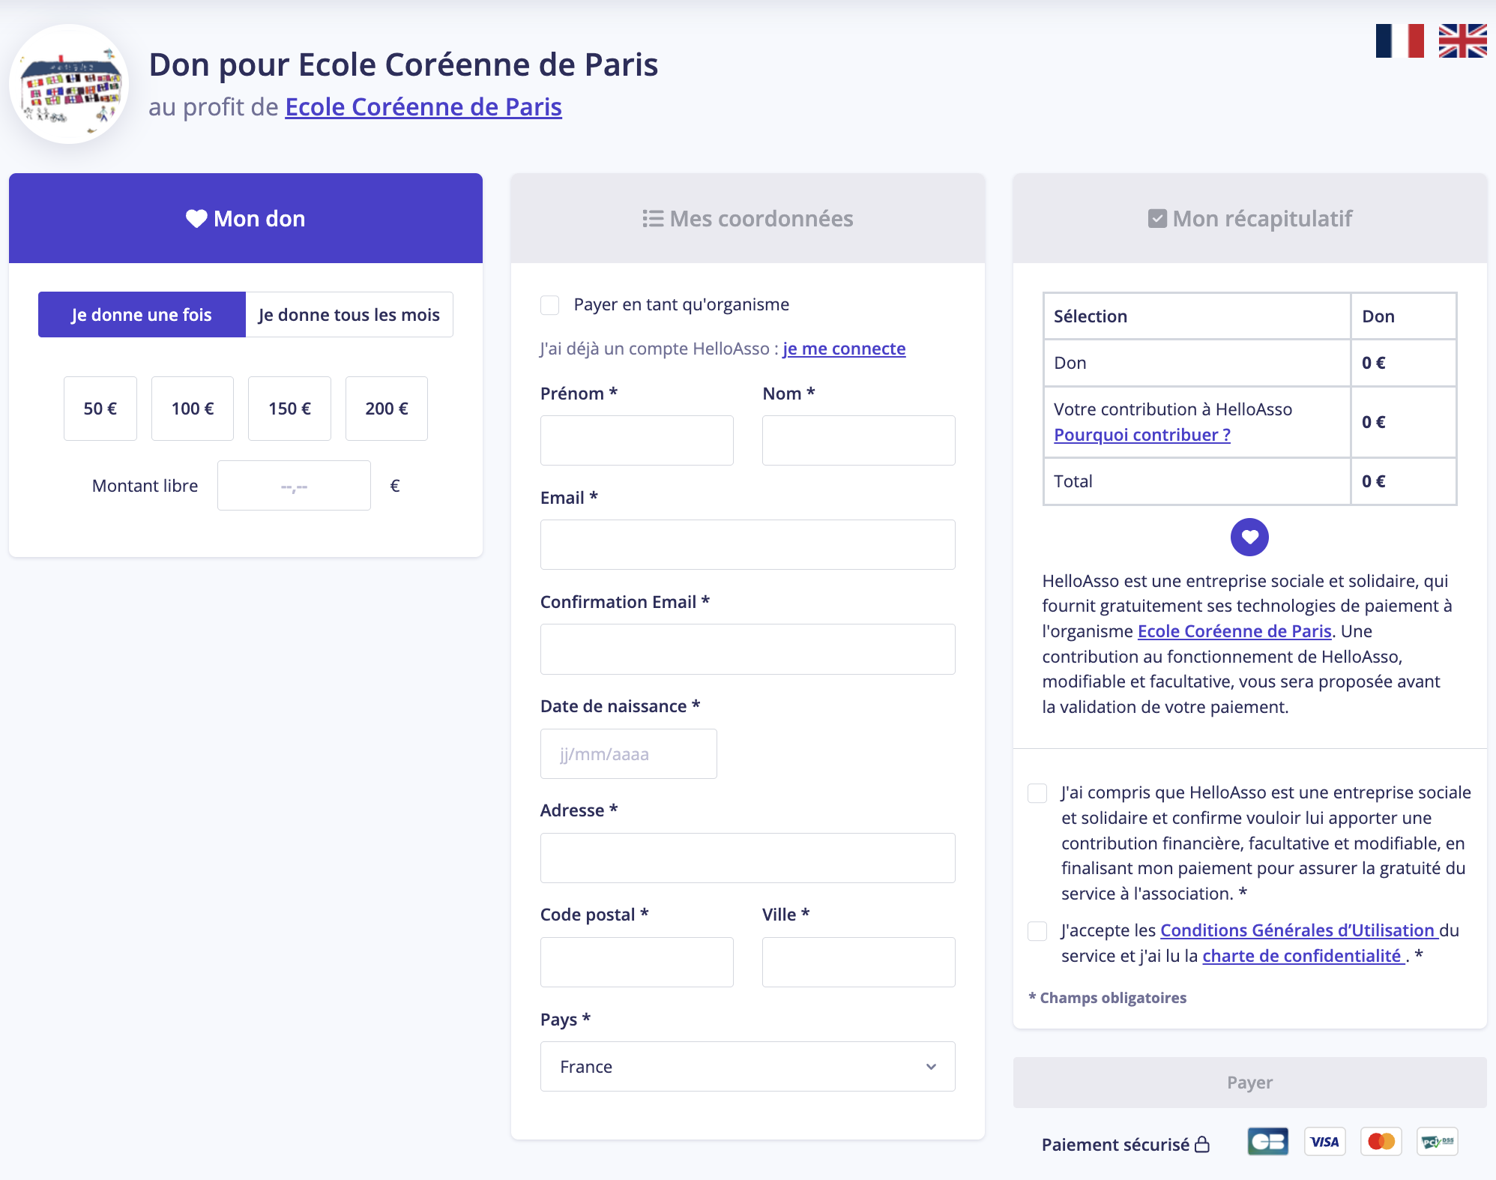Focus the Email input field
The width and height of the screenshot is (1496, 1180).
tap(748, 544)
